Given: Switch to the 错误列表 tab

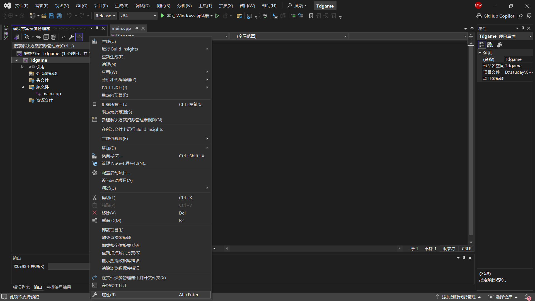Looking at the screenshot, I should pyautogui.click(x=21, y=287).
